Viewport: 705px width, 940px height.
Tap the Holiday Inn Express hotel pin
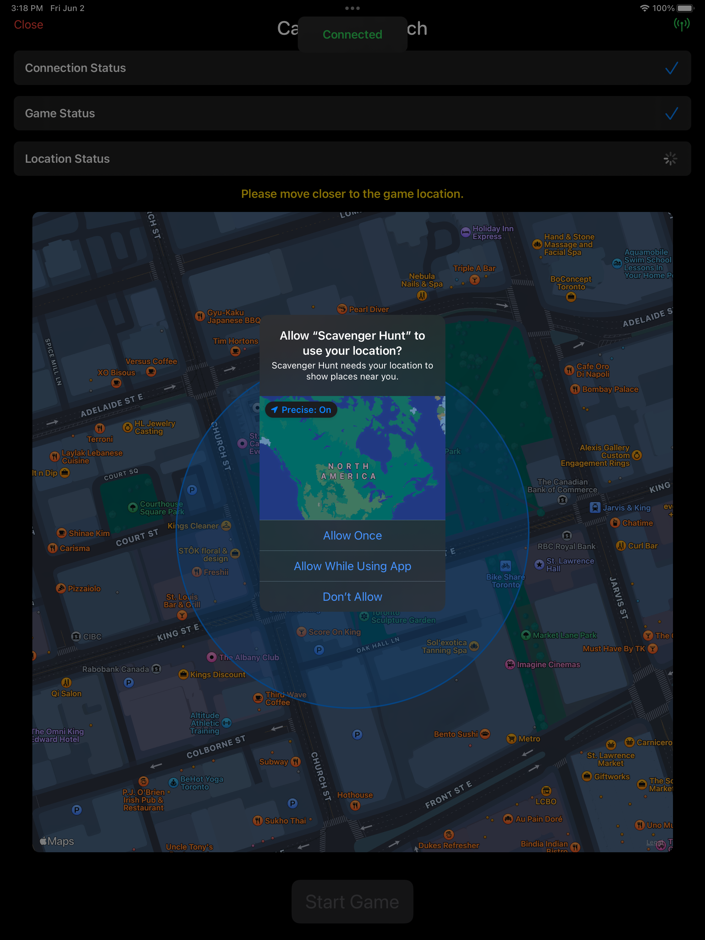[466, 232]
